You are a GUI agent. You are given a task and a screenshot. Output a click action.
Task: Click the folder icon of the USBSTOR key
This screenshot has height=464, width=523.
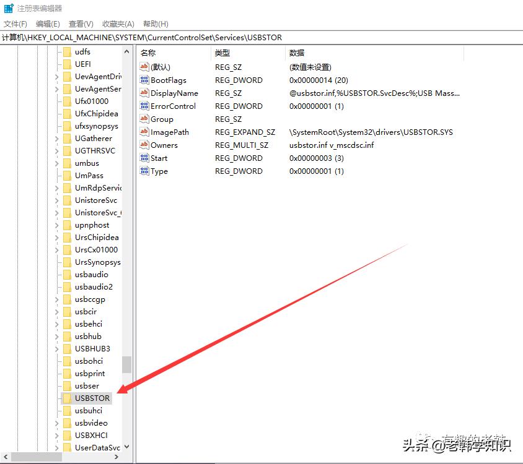click(66, 398)
